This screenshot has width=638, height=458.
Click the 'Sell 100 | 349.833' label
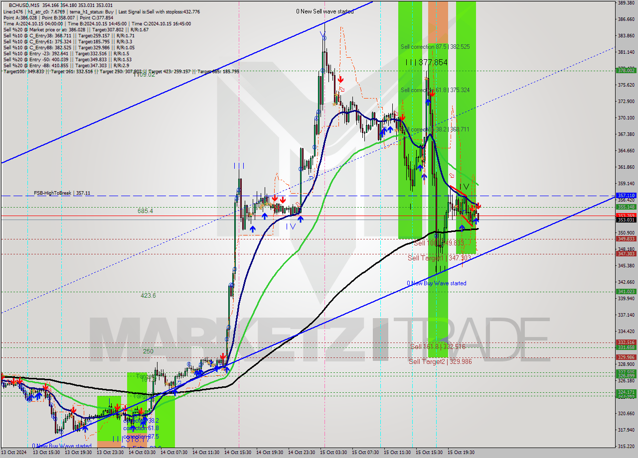coord(439,243)
